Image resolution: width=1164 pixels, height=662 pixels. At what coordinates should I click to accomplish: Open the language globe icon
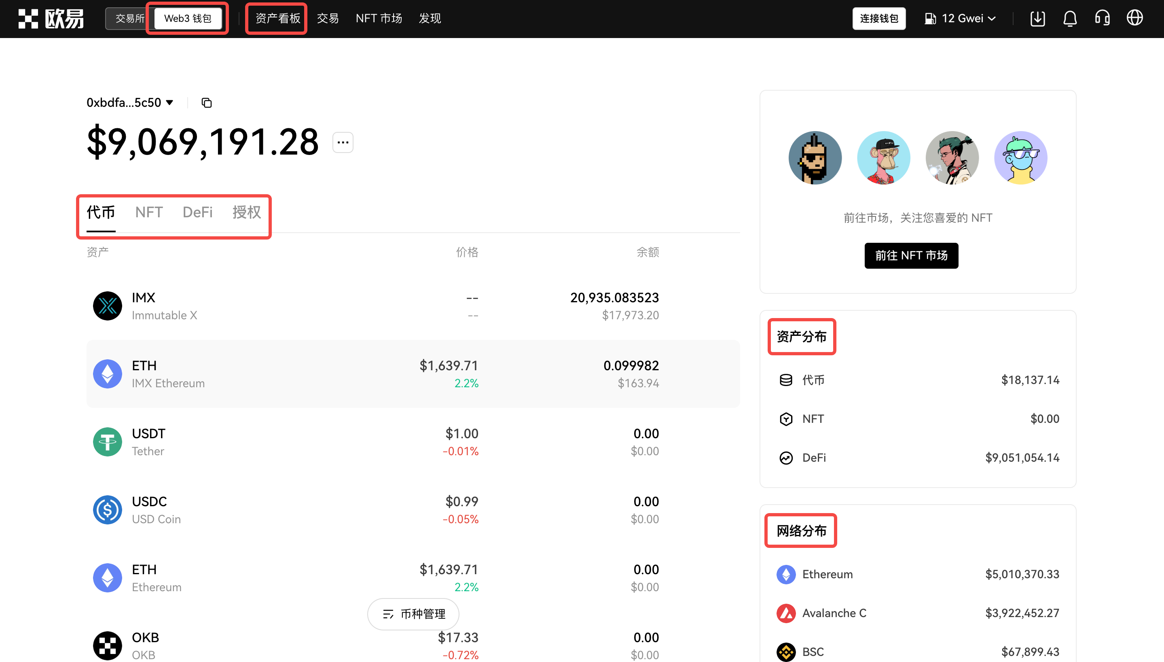pos(1134,18)
